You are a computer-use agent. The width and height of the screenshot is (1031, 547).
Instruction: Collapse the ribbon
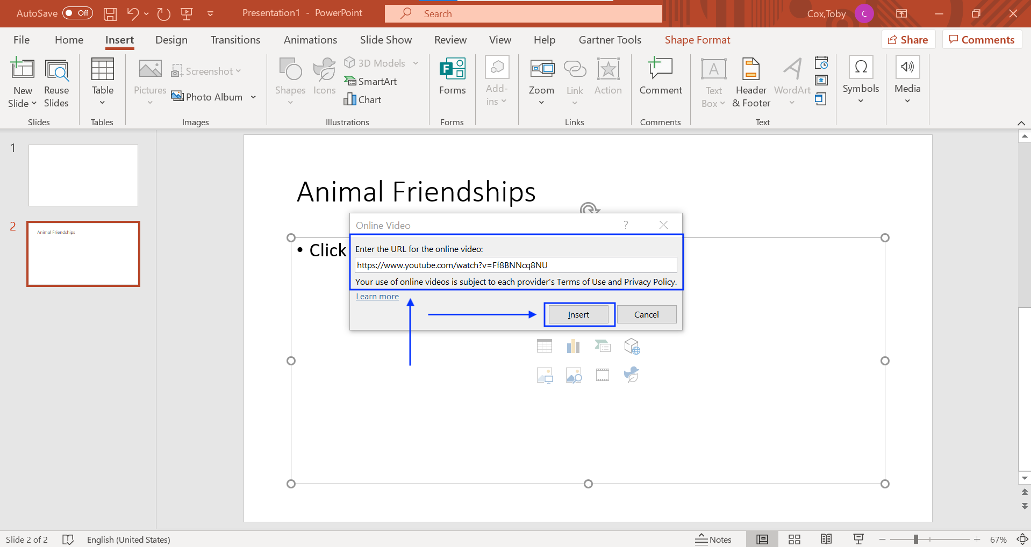(1021, 123)
